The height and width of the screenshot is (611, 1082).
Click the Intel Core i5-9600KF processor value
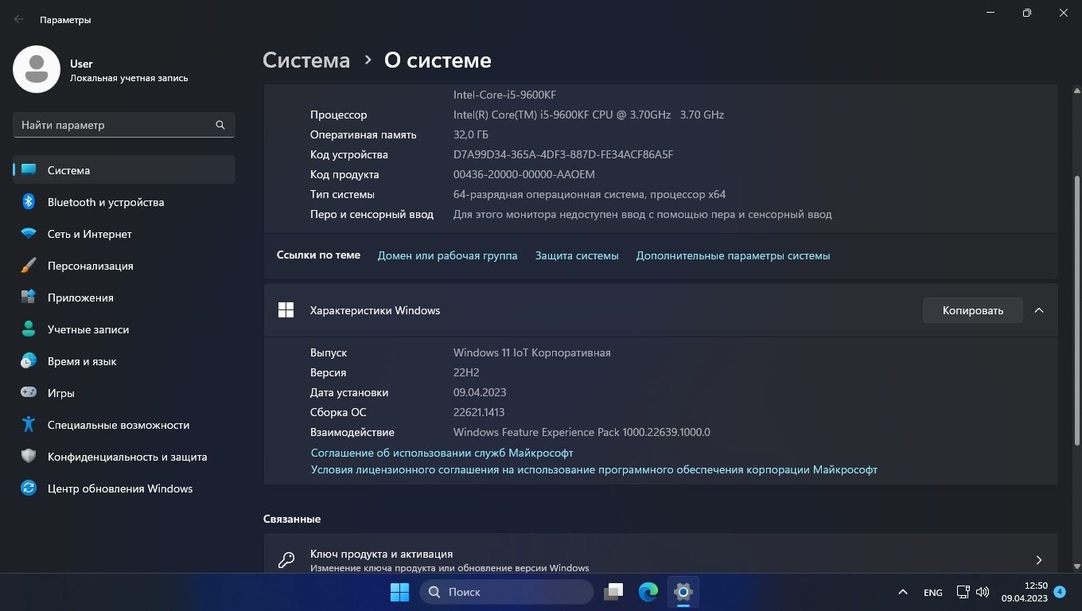589,115
